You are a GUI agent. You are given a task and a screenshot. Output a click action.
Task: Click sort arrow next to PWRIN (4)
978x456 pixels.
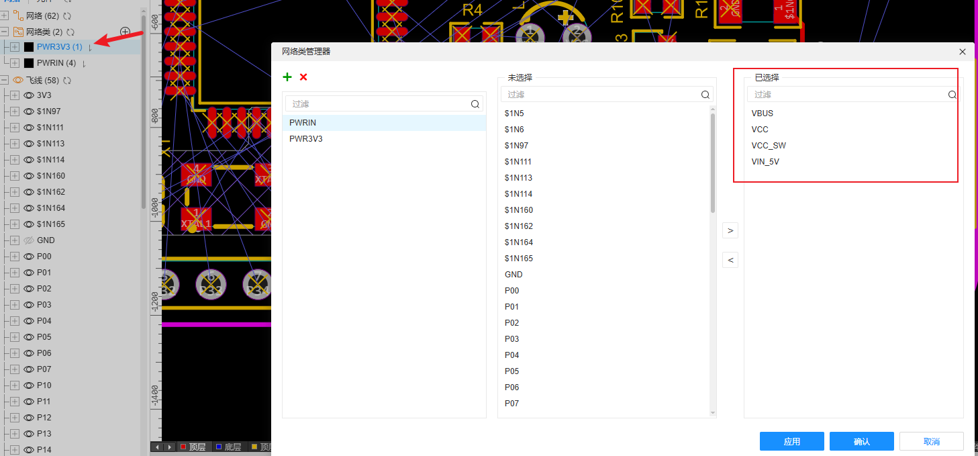tap(84, 64)
